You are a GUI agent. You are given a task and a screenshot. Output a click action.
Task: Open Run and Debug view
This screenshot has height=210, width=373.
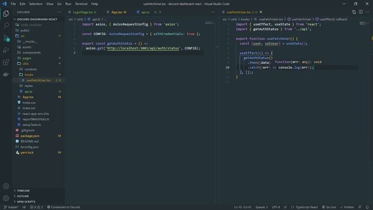click(x=6, y=50)
